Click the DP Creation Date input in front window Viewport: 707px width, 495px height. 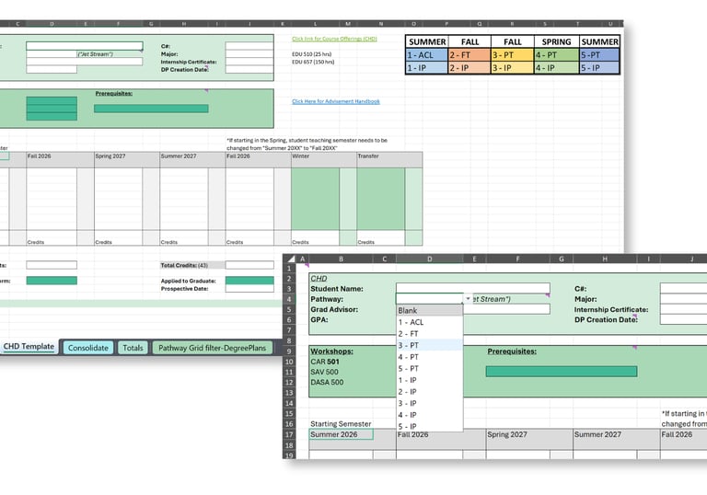pos(683,319)
